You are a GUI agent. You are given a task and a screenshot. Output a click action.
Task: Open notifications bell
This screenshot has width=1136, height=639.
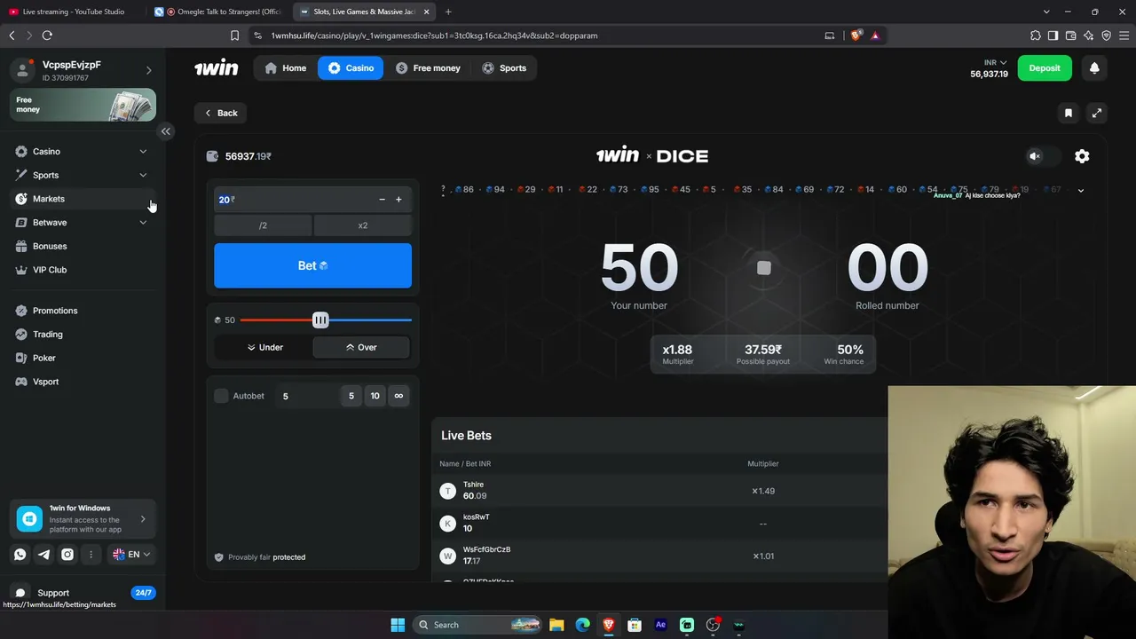coord(1094,68)
